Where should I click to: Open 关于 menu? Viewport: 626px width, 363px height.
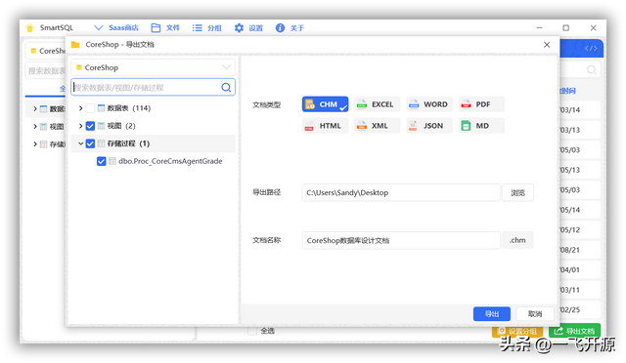290,28
